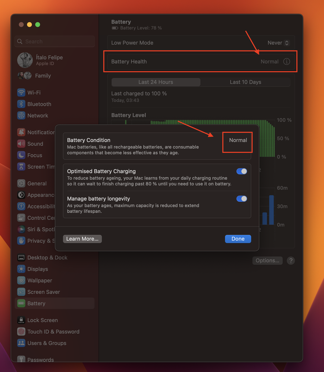Click the Low Power Mode label
Viewport: 324px width, 372px height.
[x=132, y=43]
